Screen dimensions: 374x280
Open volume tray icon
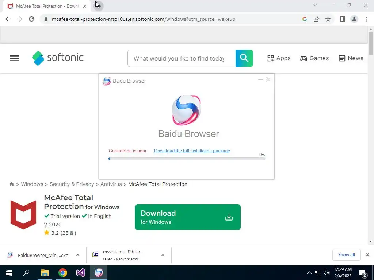pos(327,273)
